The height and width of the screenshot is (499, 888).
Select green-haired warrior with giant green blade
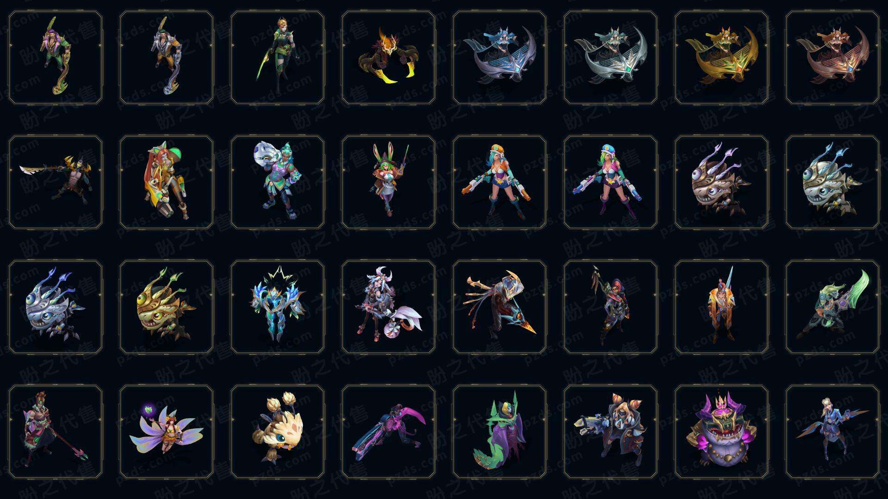coord(832,307)
